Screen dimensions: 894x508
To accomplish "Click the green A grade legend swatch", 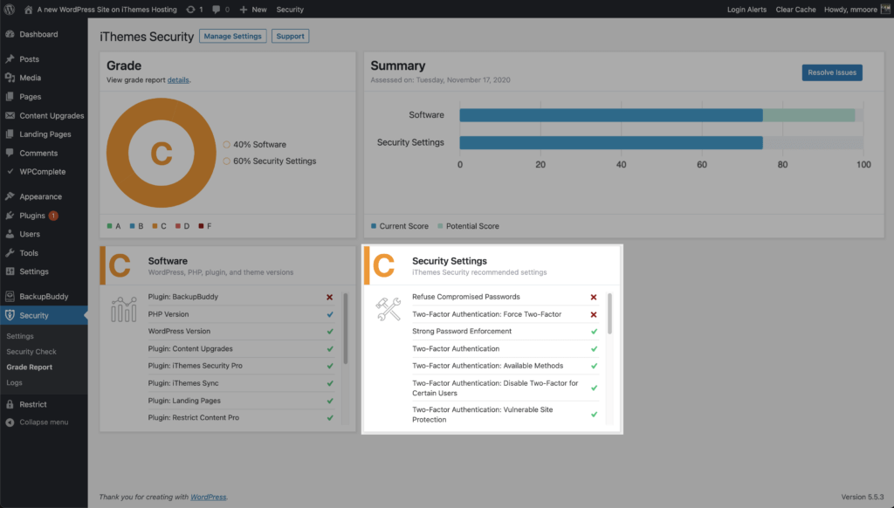I will coord(109,226).
